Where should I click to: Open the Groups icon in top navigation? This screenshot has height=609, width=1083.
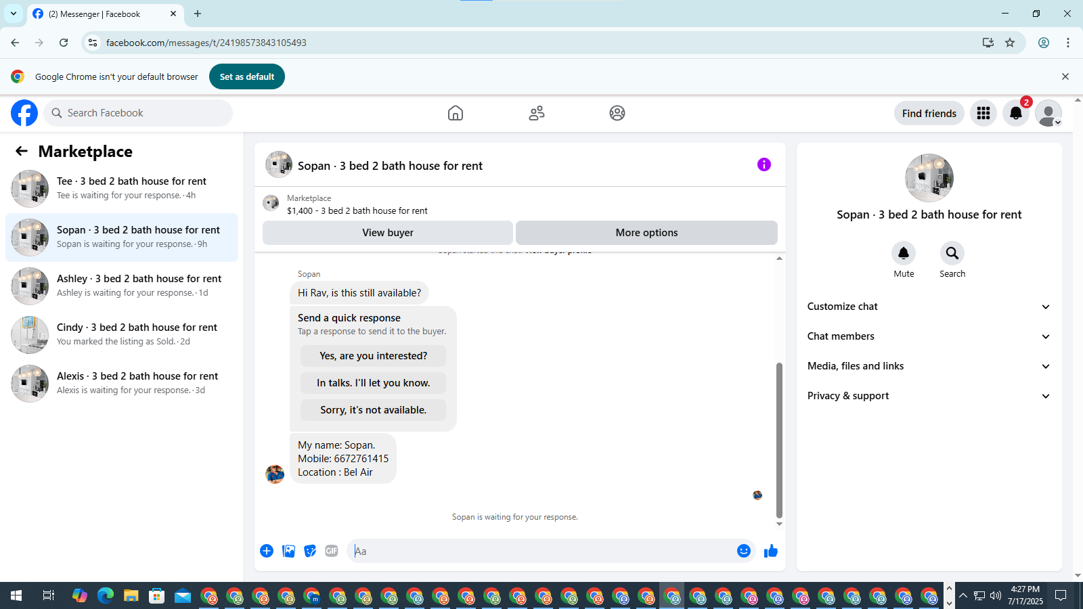(617, 113)
